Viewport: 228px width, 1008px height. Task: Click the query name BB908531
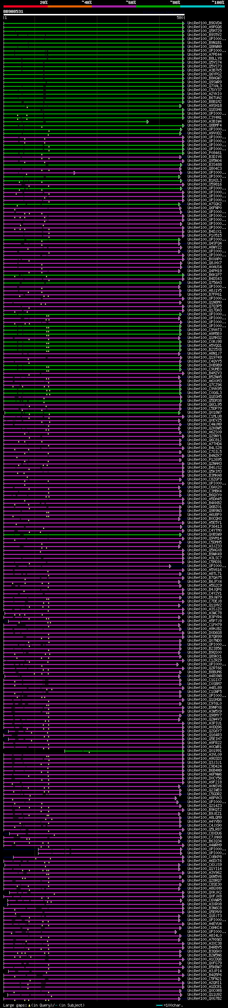13,12
